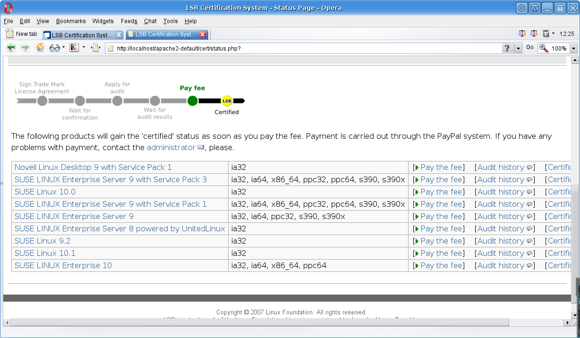Click the Go button
The width and height of the screenshot is (580, 338).
530,48
